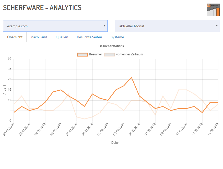The image size is (223, 169).
Task: Click the Scherfware Analytics logo icon
Action: pyautogui.click(x=213, y=10)
